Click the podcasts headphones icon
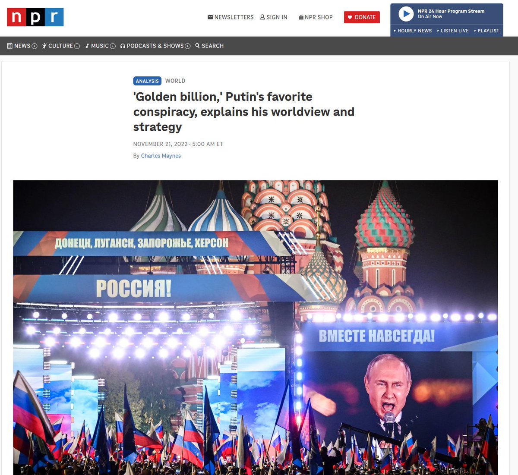Image resolution: width=518 pixels, height=475 pixels. click(123, 46)
